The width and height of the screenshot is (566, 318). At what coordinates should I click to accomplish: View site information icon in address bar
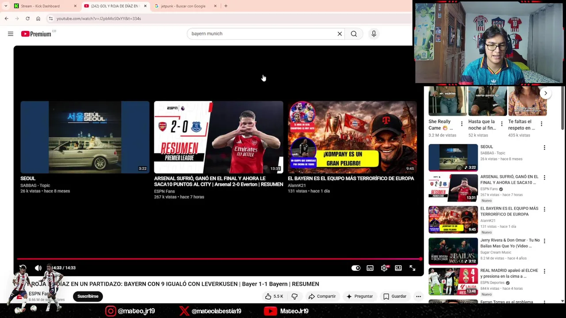(x=51, y=19)
